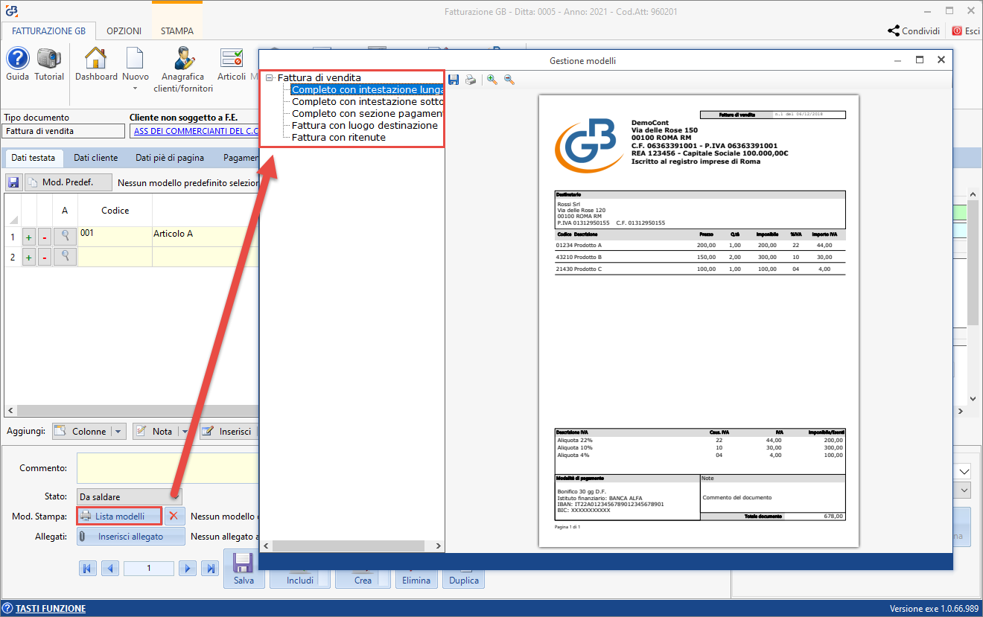Click the save icon in Gestione modelli
Viewport: 983px width, 617px height.
click(454, 80)
